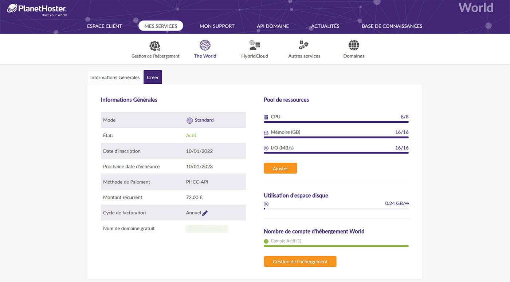The height and width of the screenshot is (282, 510).
Task: Click the 'Nom de domaine gratuit' label
Action: click(129, 229)
